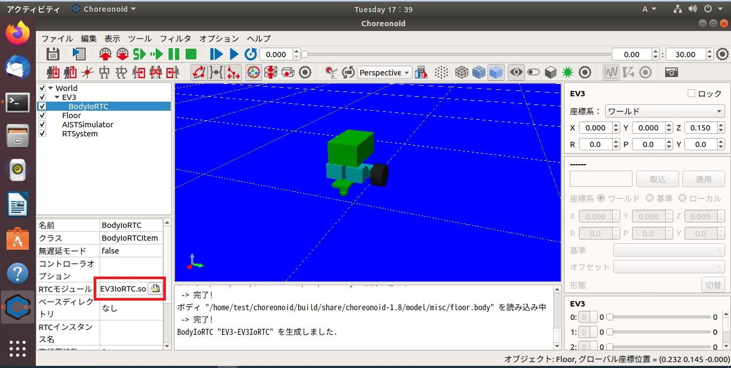Collapse the World tree node
The image size is (731, 368).
(51, 88)
